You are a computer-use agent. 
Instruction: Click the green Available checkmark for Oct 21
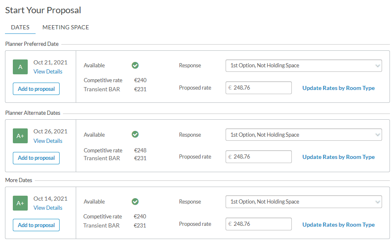coord(135,65)
